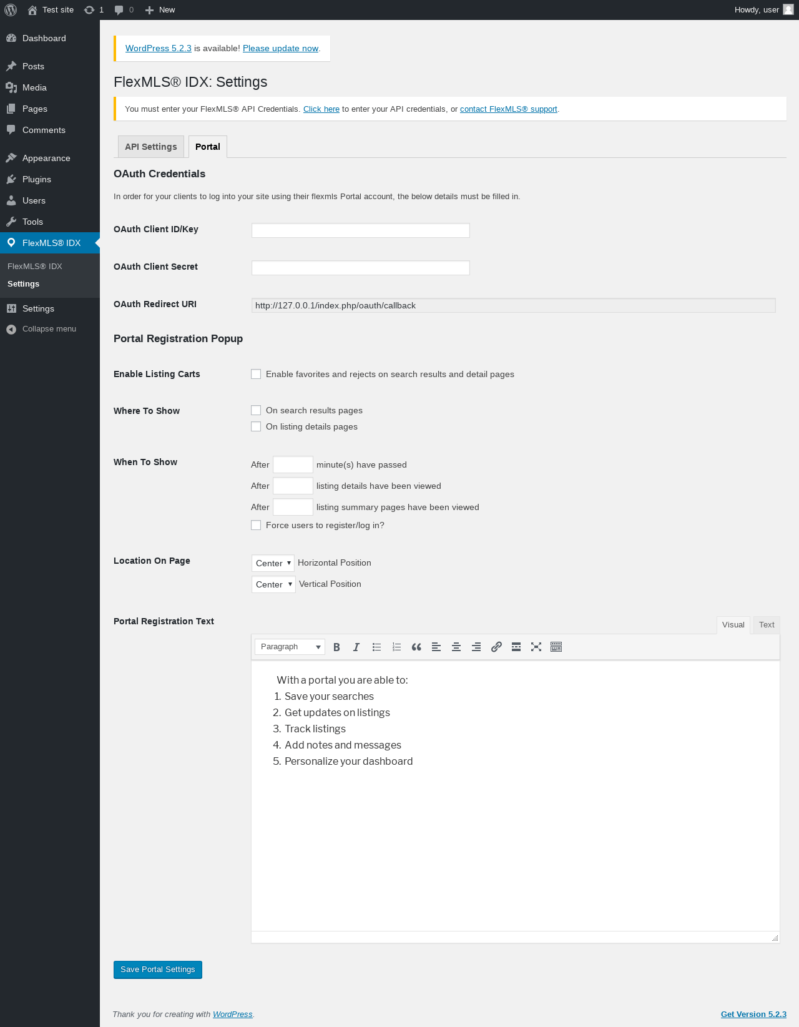The height and width of the screenshot is (1027, 799).
Task: Open Posts in sidebar
Action: pyautogui.click(x=50, y=66)
